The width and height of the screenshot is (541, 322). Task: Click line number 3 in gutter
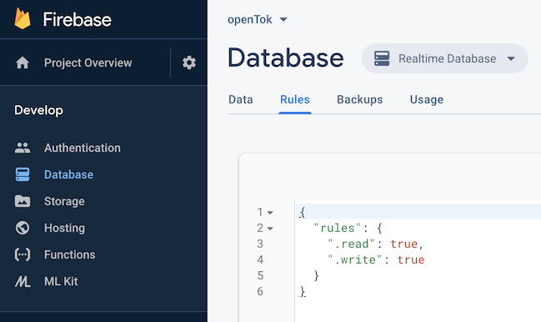pyautogui.click(x=260, y=244)
